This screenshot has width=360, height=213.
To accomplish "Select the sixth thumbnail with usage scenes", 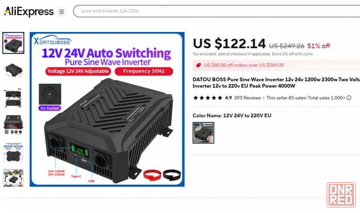I will [x=13, y=178].
